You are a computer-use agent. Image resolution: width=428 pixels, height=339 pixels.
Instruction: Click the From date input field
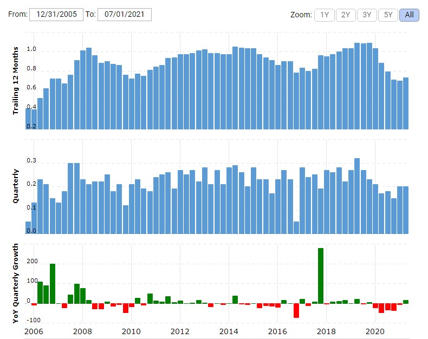pyautogui.click(x=56, y=15)
